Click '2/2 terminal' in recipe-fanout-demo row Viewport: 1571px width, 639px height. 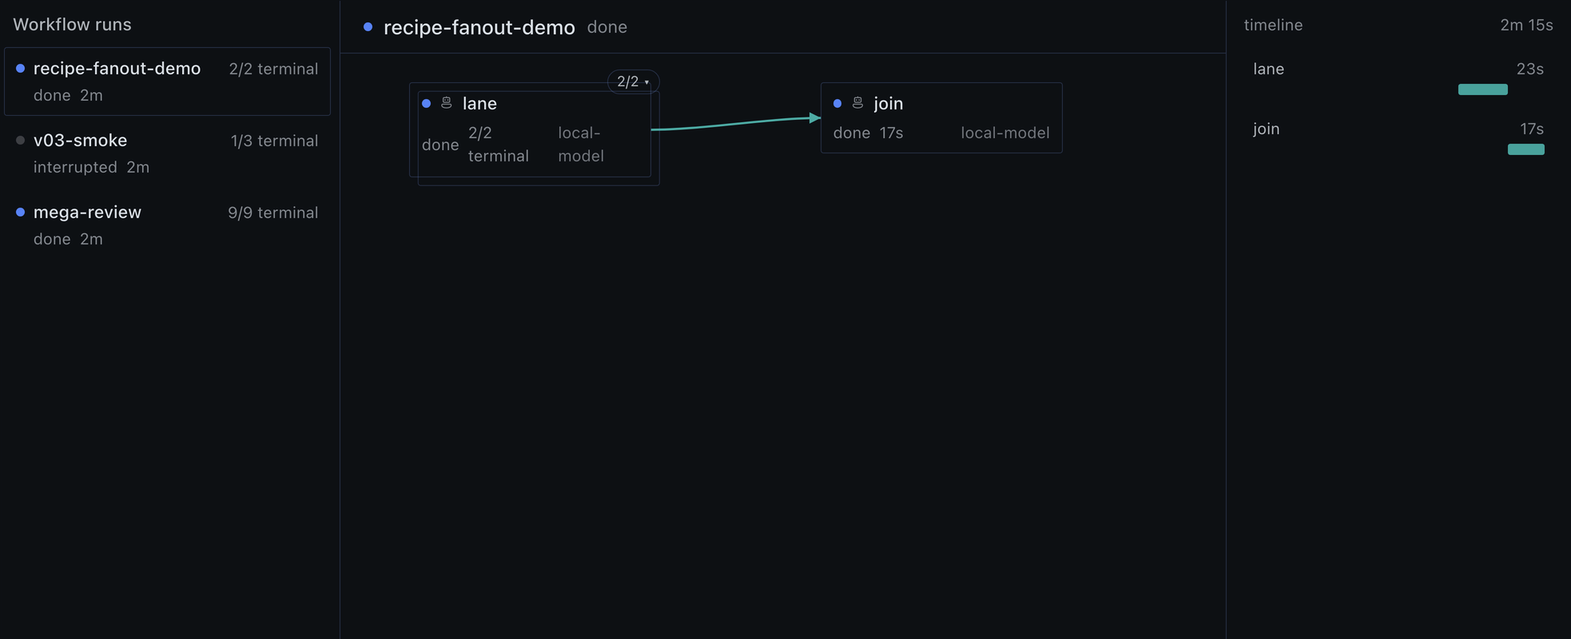click(273, 69)
